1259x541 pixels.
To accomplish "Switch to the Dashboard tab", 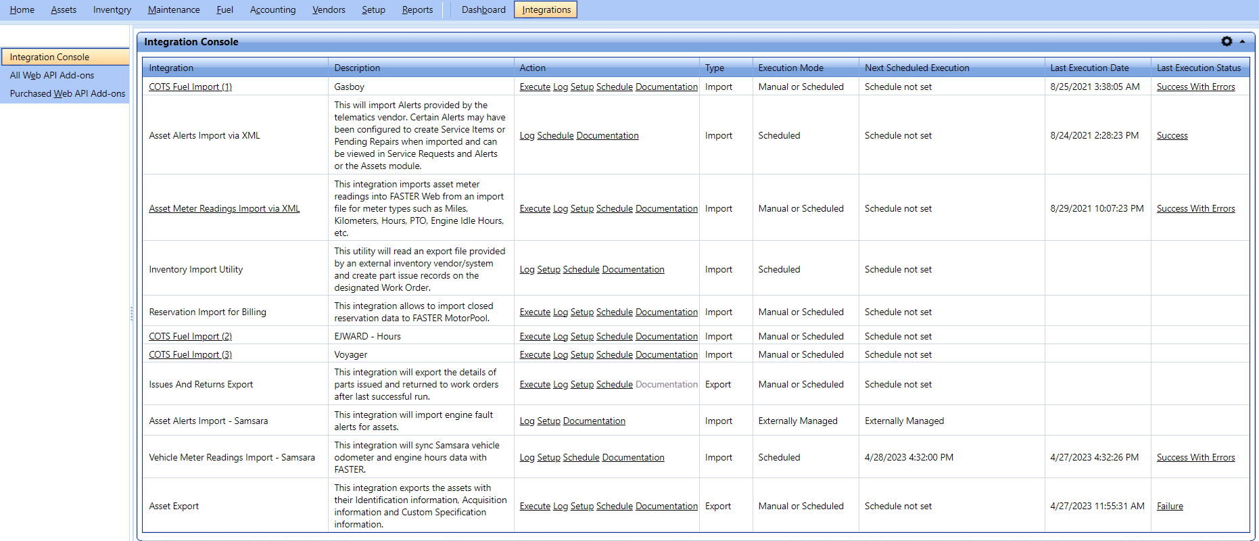I will [483, 9].
